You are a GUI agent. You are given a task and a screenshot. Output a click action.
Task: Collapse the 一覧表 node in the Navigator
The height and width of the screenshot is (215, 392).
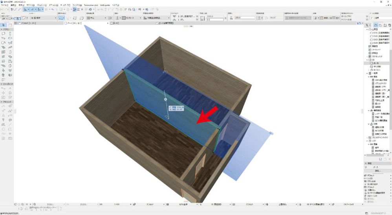367,73
